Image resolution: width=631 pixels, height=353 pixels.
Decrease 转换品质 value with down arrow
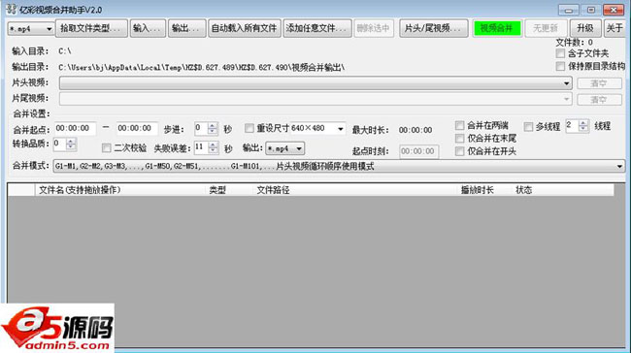pos(71,147)
